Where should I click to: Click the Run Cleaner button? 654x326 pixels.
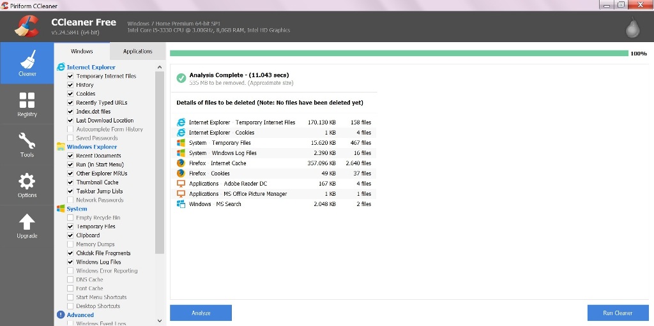coord(618,313)
